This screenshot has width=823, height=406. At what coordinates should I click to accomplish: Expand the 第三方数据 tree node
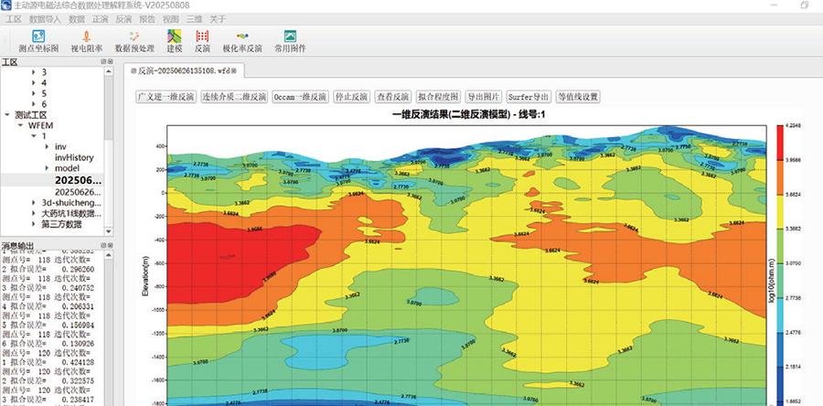tap(35, 224)
